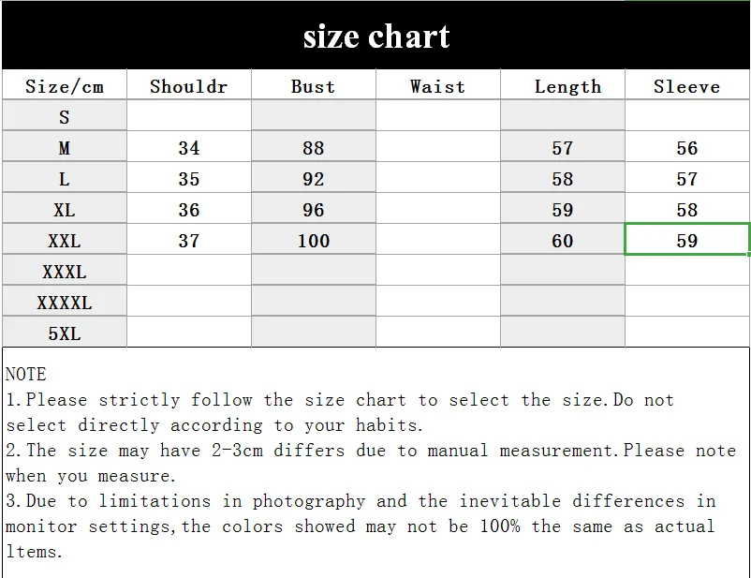Click the NOTE heading text
751x578 pixels.
(x=26, y=374)
